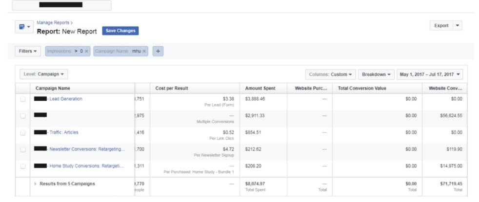Tick the Home Study Conversions checkbox
479x202 pixels.
point(22,166)
